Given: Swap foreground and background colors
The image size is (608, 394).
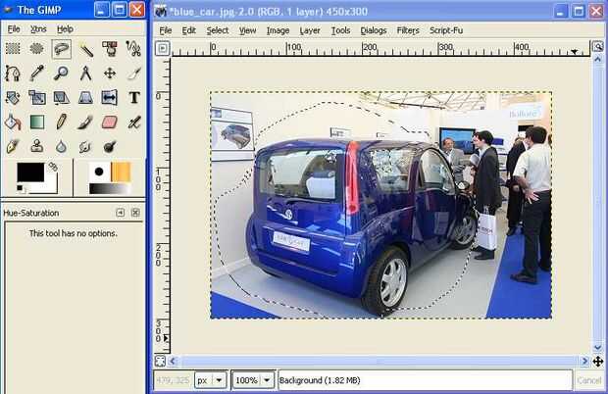Looking at the screenshot, I should [53, 167].
